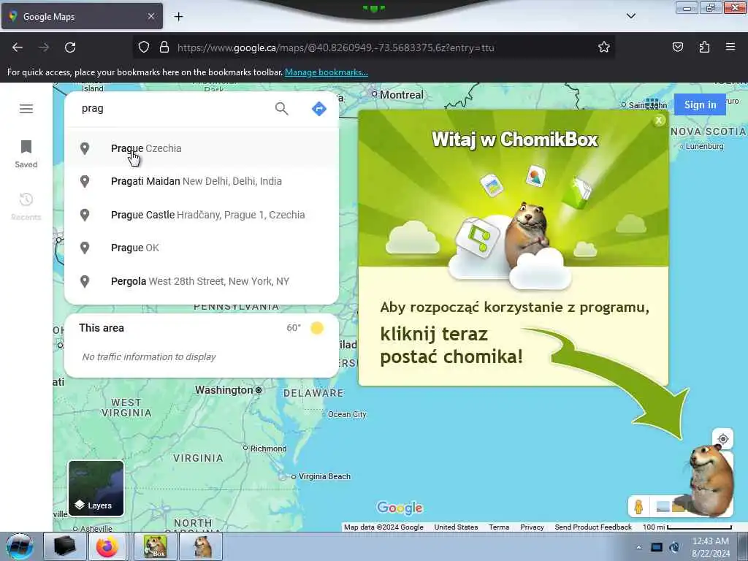The height and width of the screenshot is (561, 748).
Task: Close the Google Maps tab
Action: pyautogui.click(x=151, y=16)
